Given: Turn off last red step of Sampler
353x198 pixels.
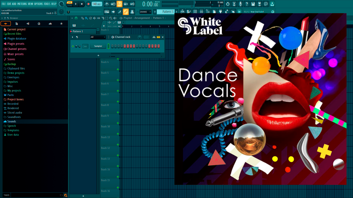Looking at the screenshot, I should [x=159, y=46].
